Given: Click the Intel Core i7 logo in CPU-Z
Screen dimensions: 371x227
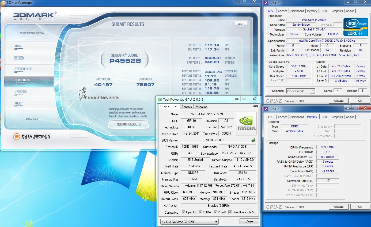Looking at the screenshot, I should pyautogui.click(x=356, y=27).
